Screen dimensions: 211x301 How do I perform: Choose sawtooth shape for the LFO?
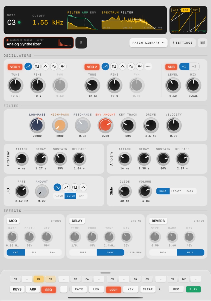66,187
